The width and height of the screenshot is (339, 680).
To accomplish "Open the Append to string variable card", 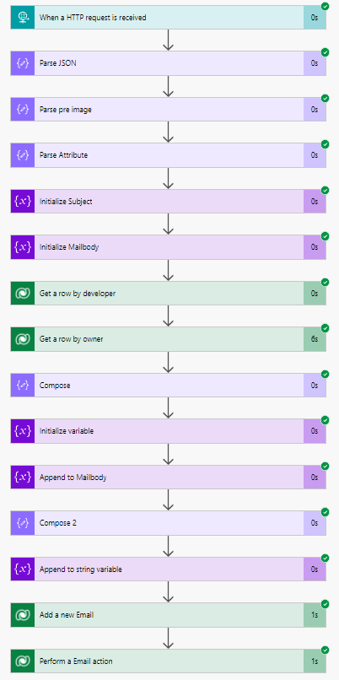I will click(x=168, y=569).
